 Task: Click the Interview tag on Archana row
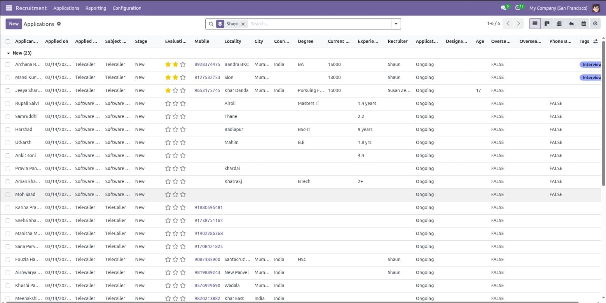click(x=591, y=65)
